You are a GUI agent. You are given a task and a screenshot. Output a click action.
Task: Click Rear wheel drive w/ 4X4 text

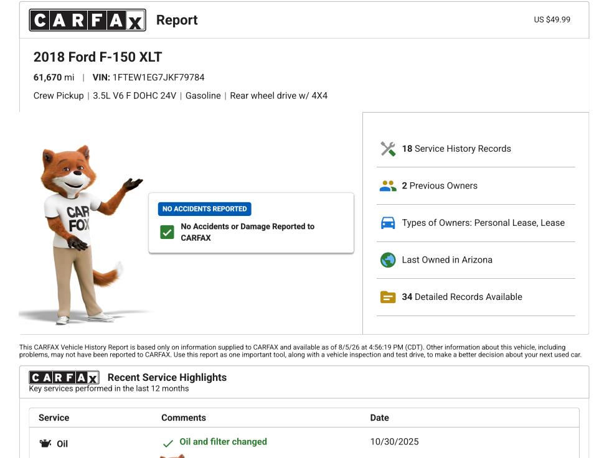(279, 96)
